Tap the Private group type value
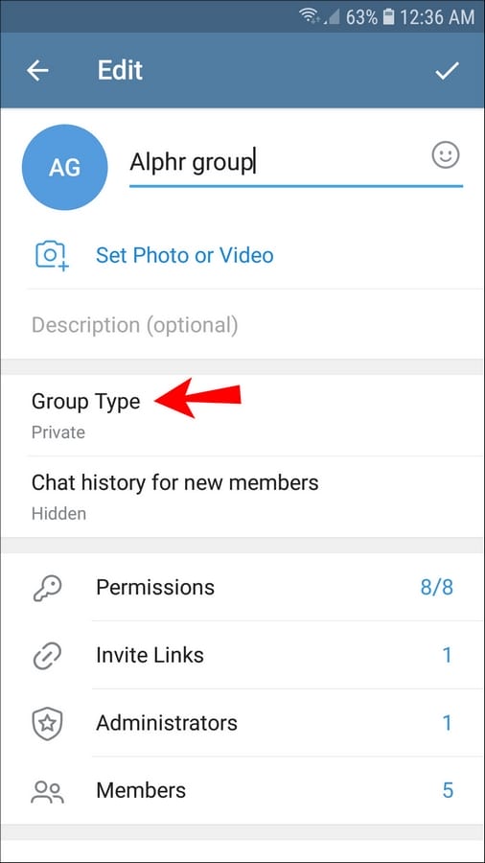The width and height of the screenshot is (485, 863). tap(58, 432)
